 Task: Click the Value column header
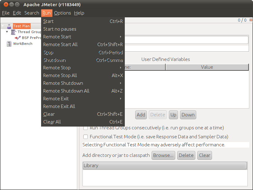pos(207,67)
